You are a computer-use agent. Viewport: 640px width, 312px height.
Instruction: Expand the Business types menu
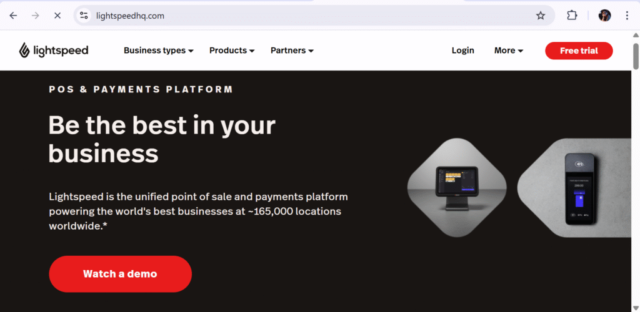tap(158, 51)
